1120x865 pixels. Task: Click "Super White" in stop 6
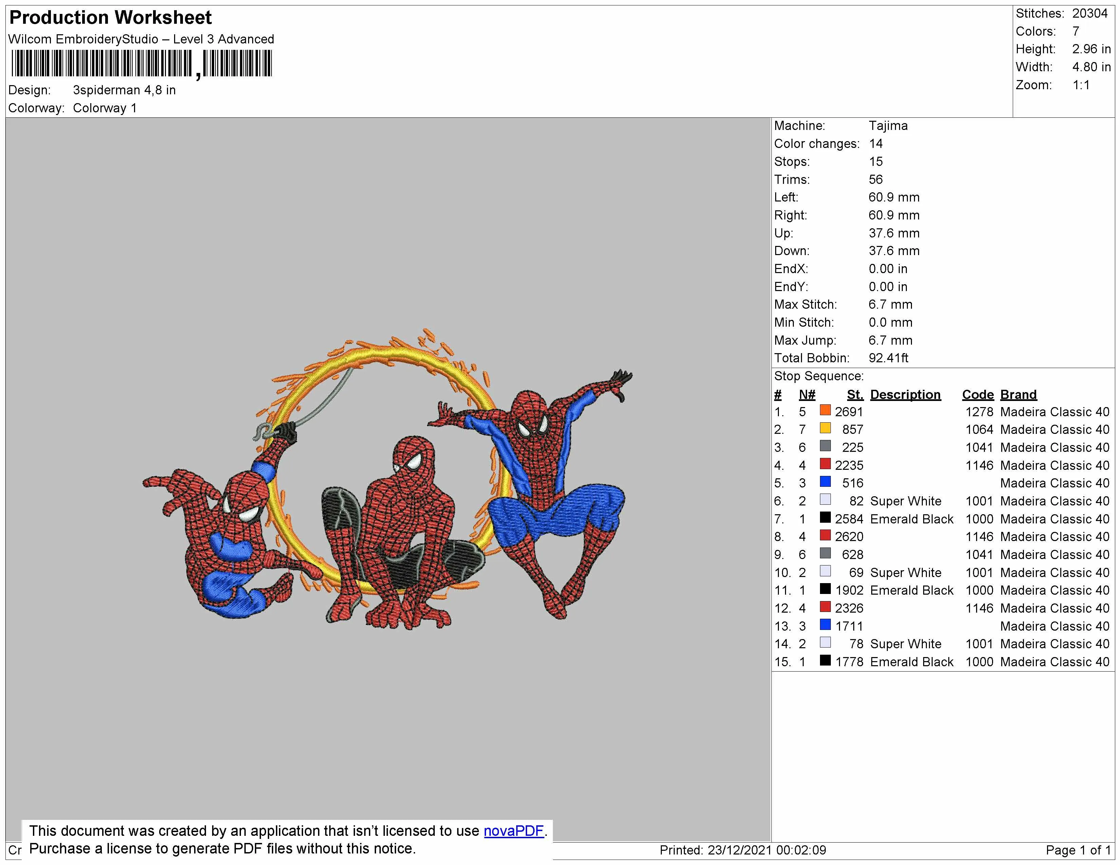pyautogui.click(x=906, y=501)
